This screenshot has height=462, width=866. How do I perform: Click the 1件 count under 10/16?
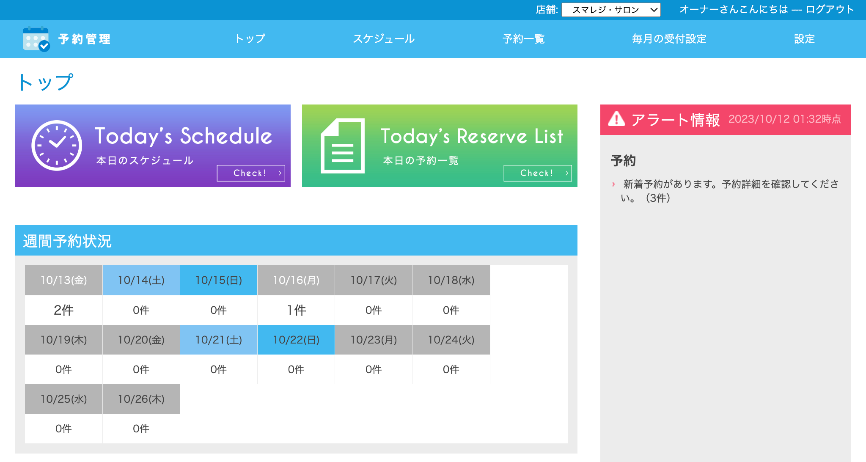click(x=296, y=310)
